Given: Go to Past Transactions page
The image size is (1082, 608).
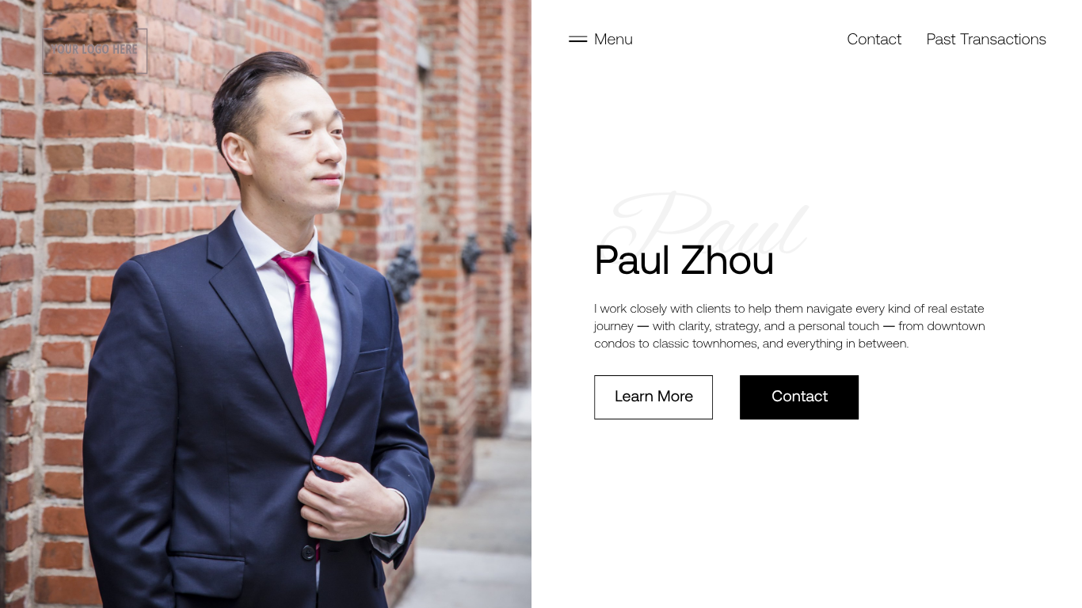Looking at the screenshot, I should click(986, 40).
